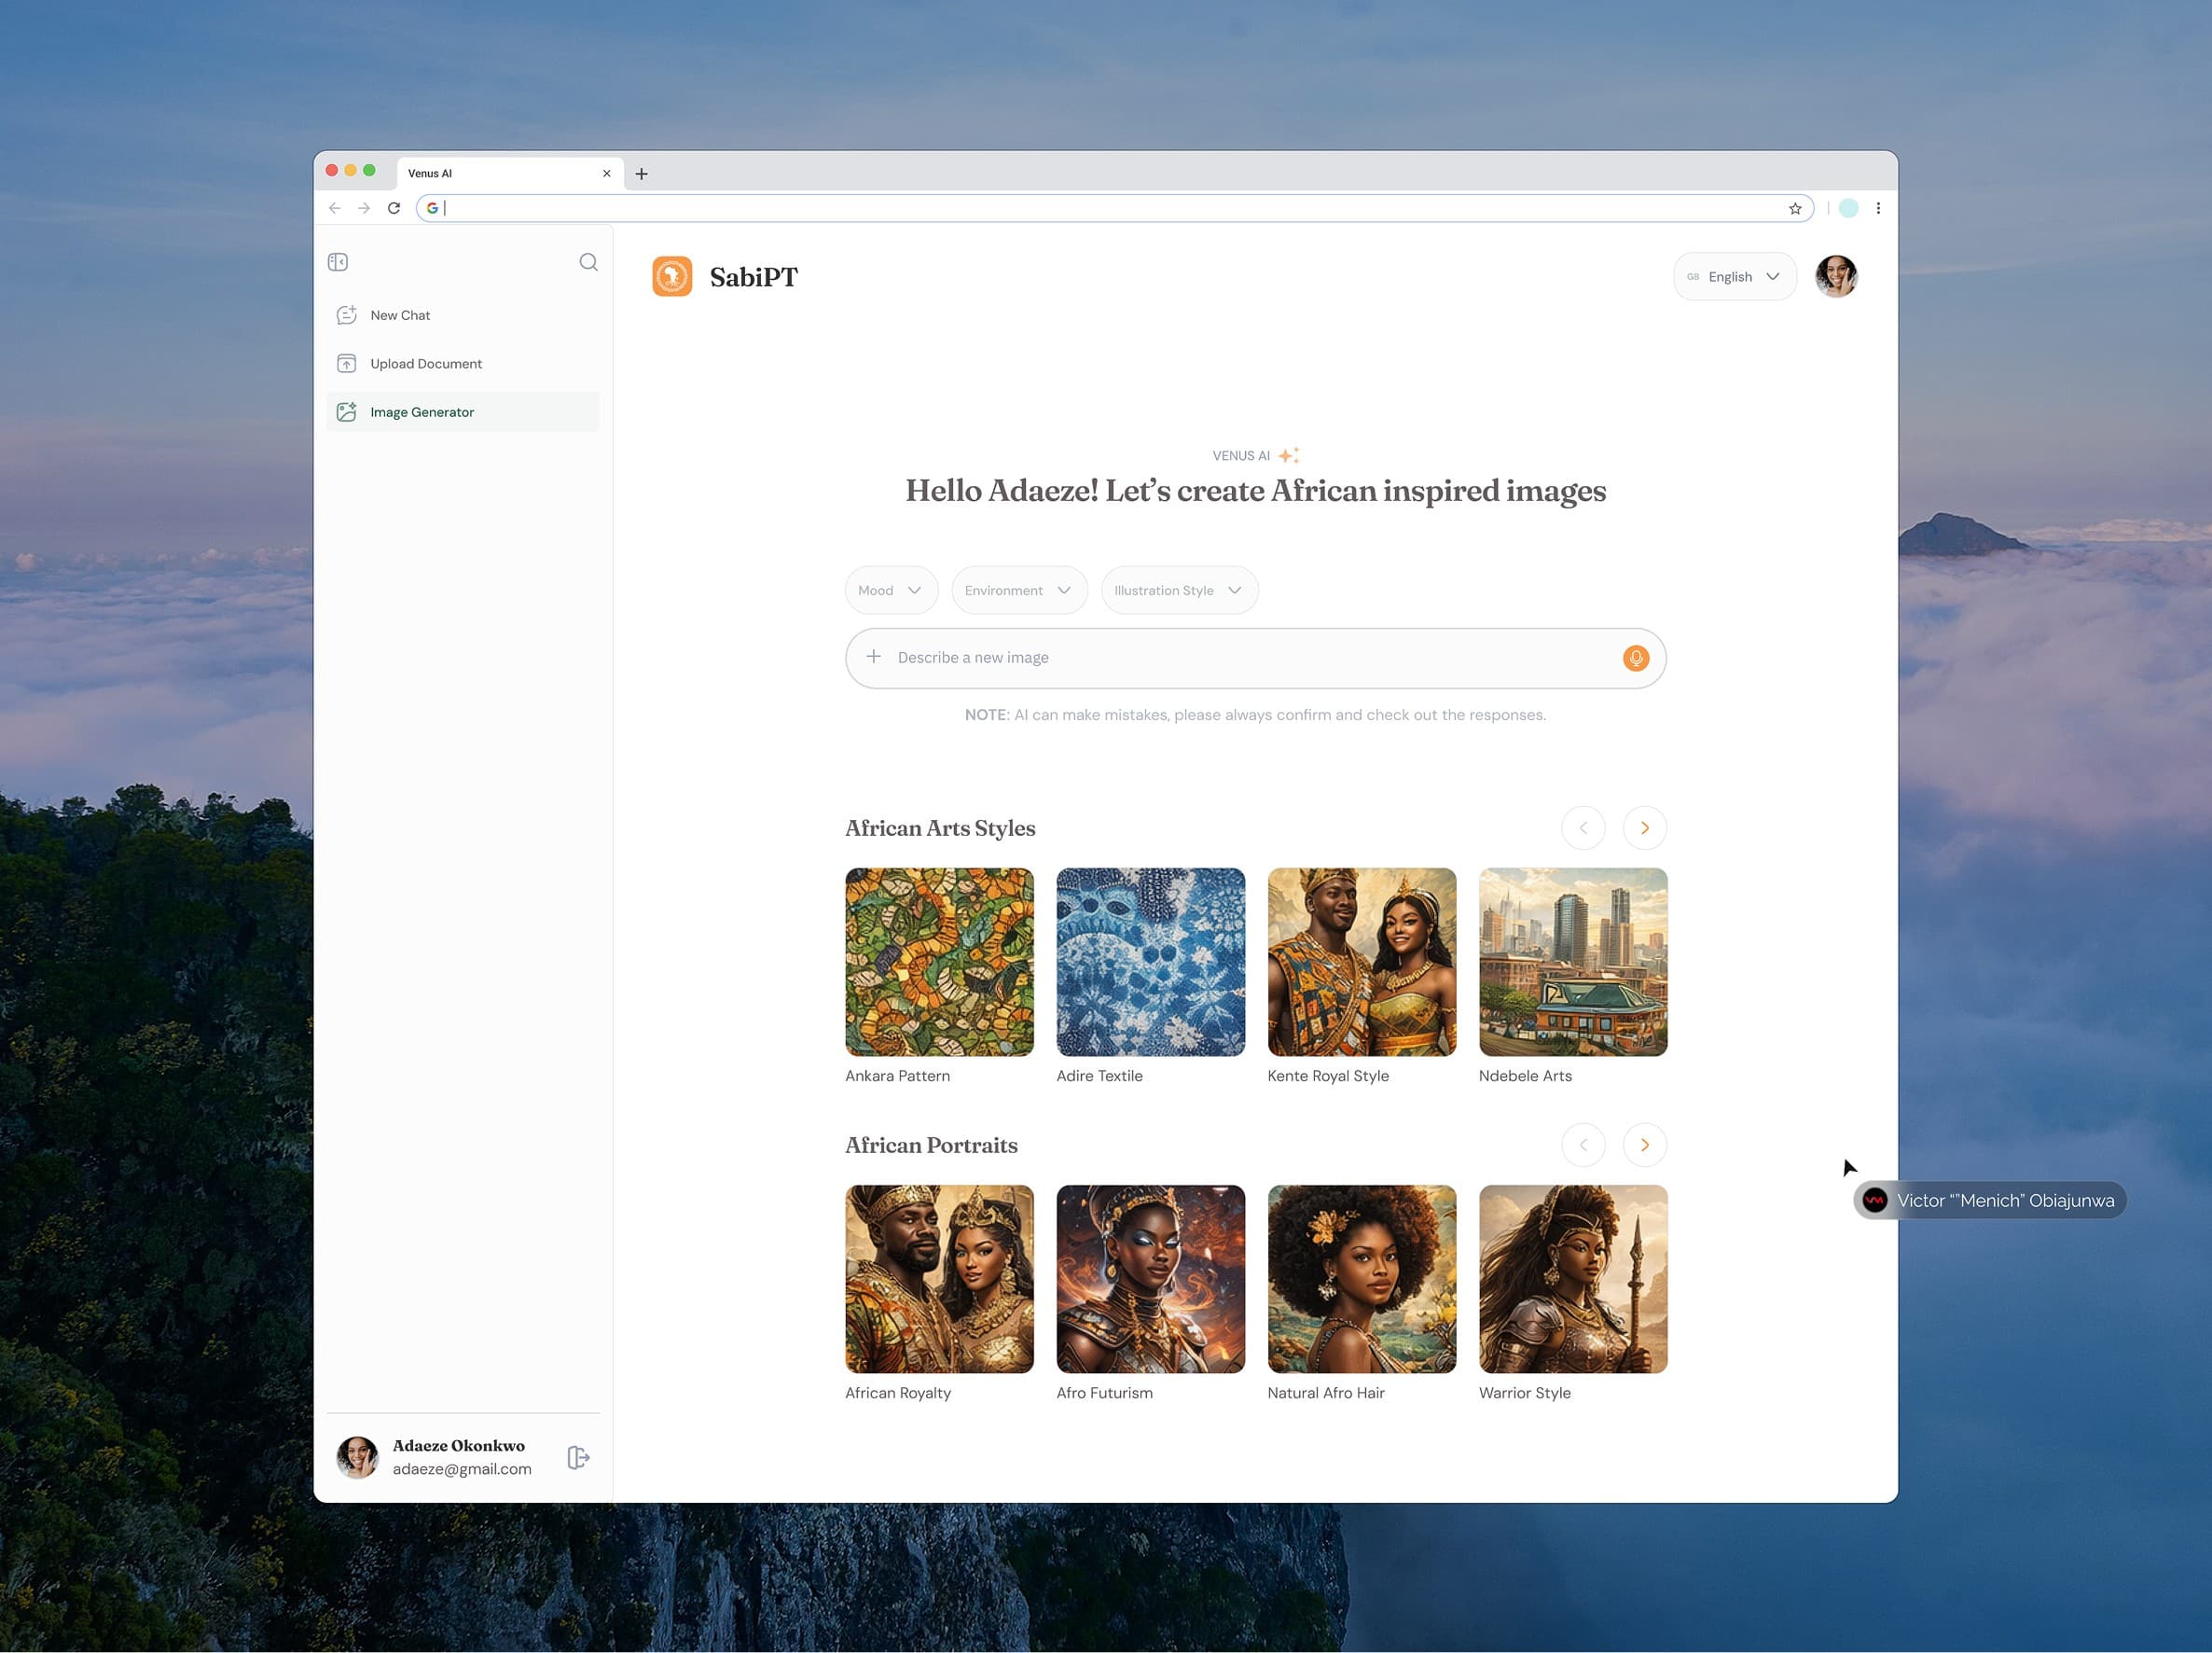Click the plus attachment icon in prompt box
The image size is (2212, 1653).
874,657
